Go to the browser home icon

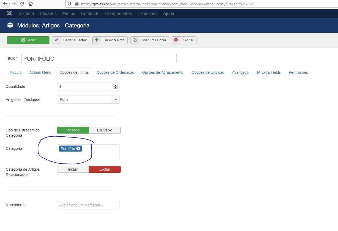tap(31, 4)
